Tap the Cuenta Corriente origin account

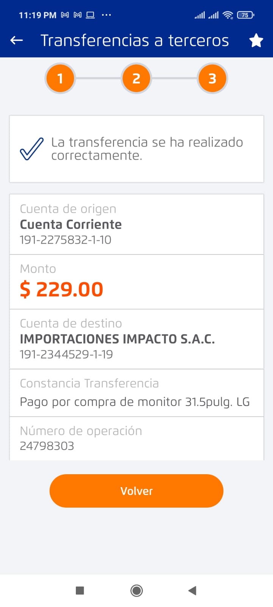click(x=71, y=225)
